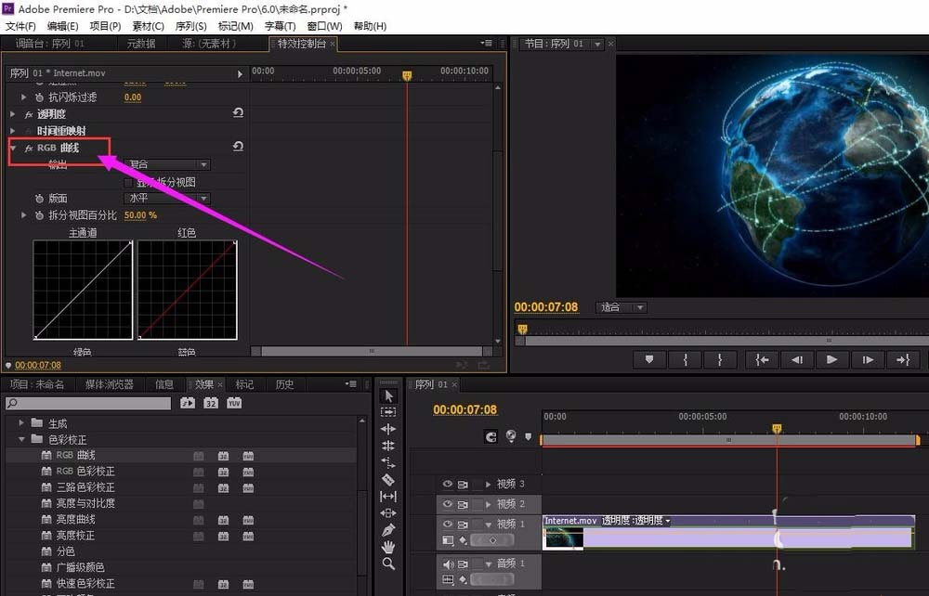The width and height of the screenshot is (929, 596).
Task: Click the 50.00 % split view value
Action: [x=140, y=215]
